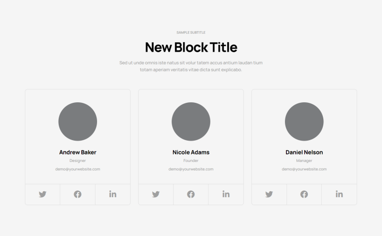Click Nicole Adams' Twitter icon
This screenshot has width=382, height=236.
(156, 194)
